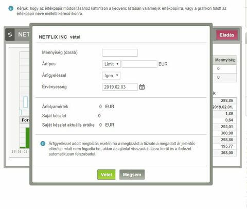Click the value 368,00 in the table
This screenshot has width=247, height=209.
(x=227, y=153)
